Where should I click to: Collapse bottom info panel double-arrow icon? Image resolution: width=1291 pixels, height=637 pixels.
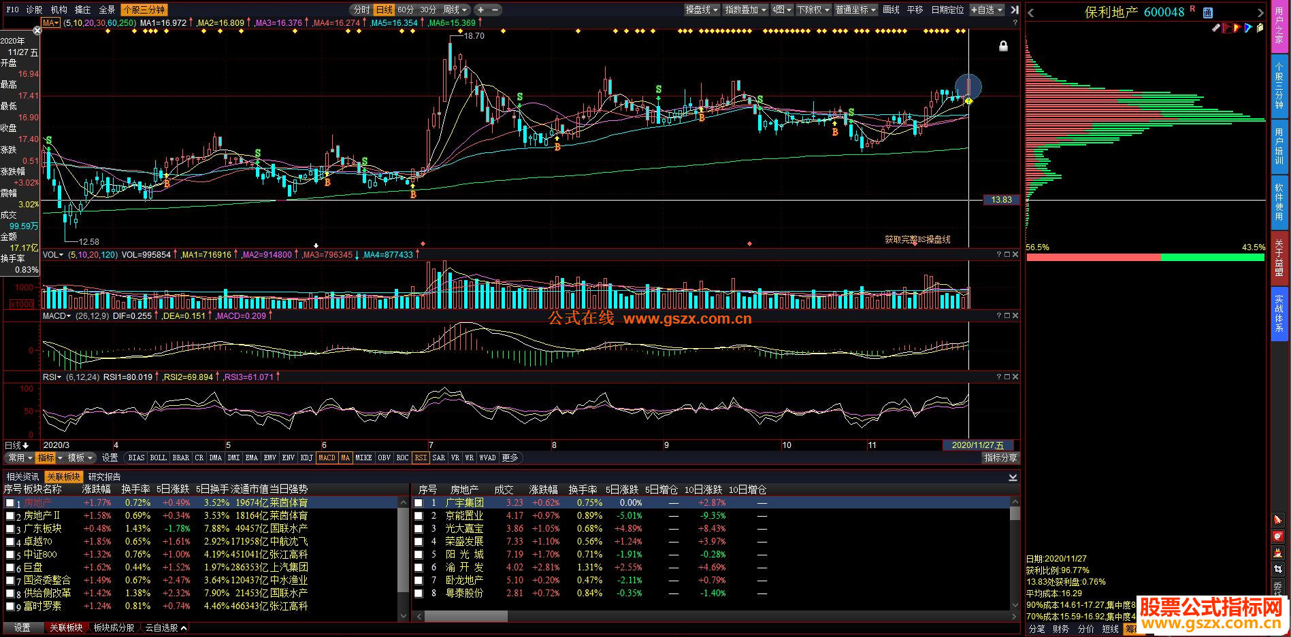1013,477
